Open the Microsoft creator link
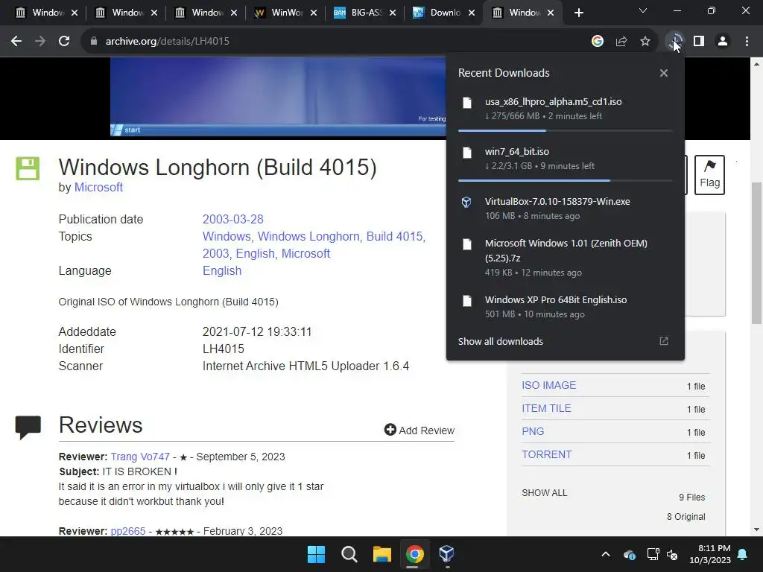 98,187
